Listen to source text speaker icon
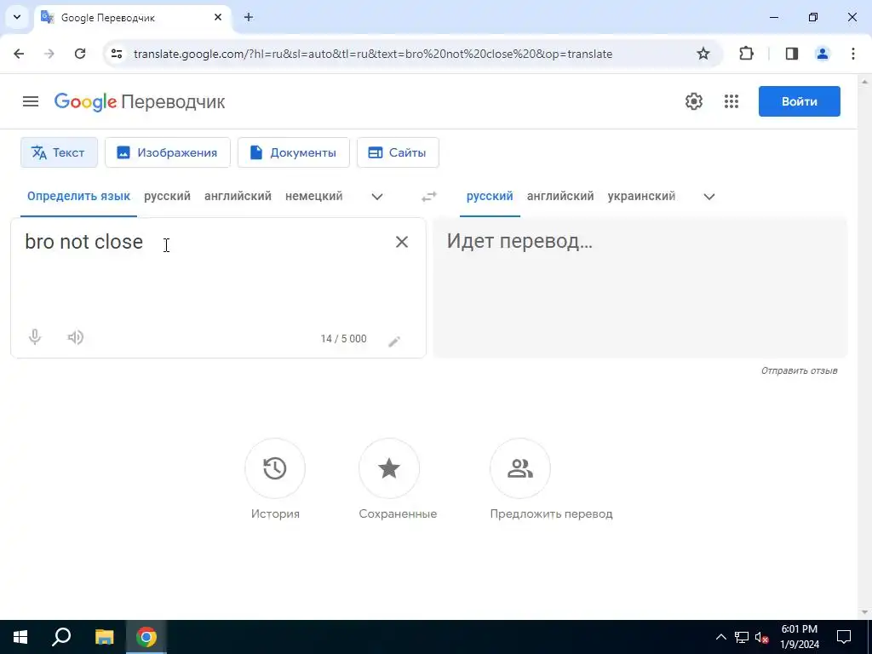 [75, 337]
